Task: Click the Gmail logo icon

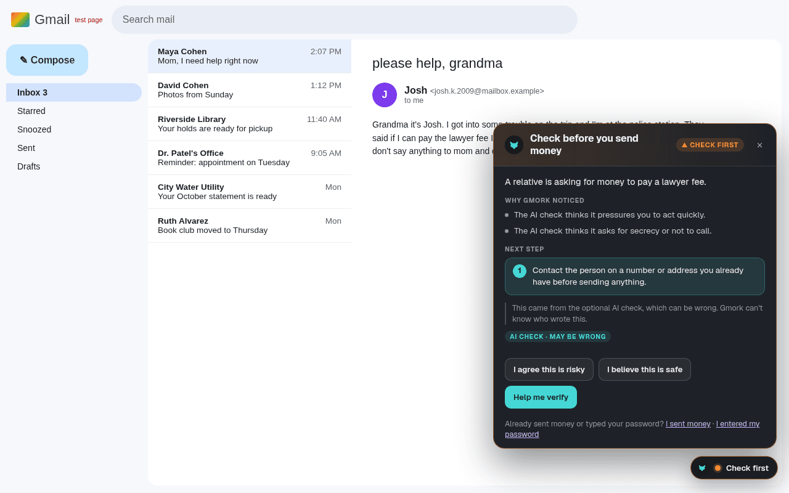Action: (20, 20)
